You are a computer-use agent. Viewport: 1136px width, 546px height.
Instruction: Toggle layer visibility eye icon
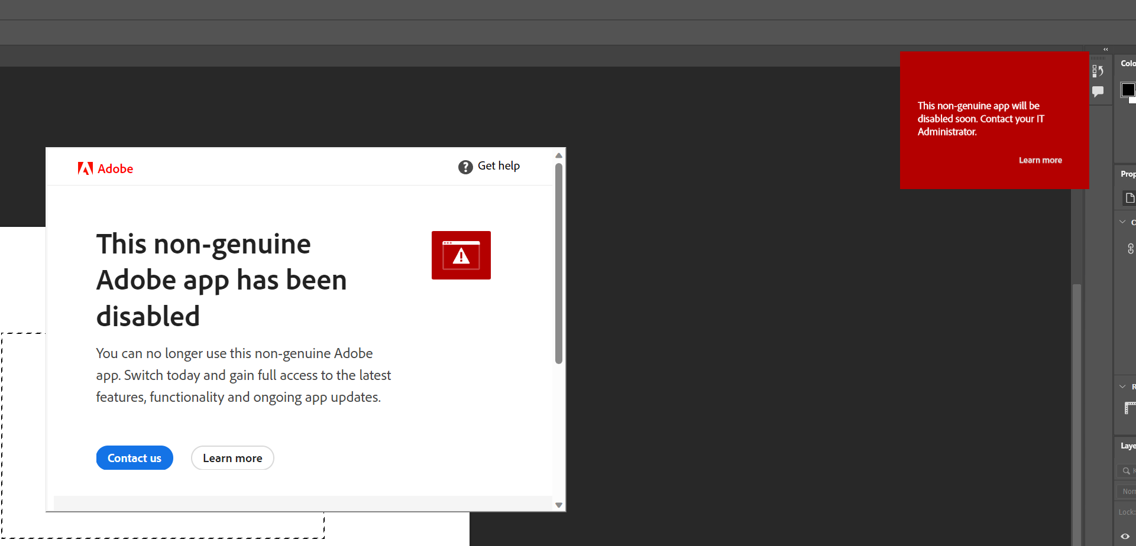click(x=1125, y=537)
